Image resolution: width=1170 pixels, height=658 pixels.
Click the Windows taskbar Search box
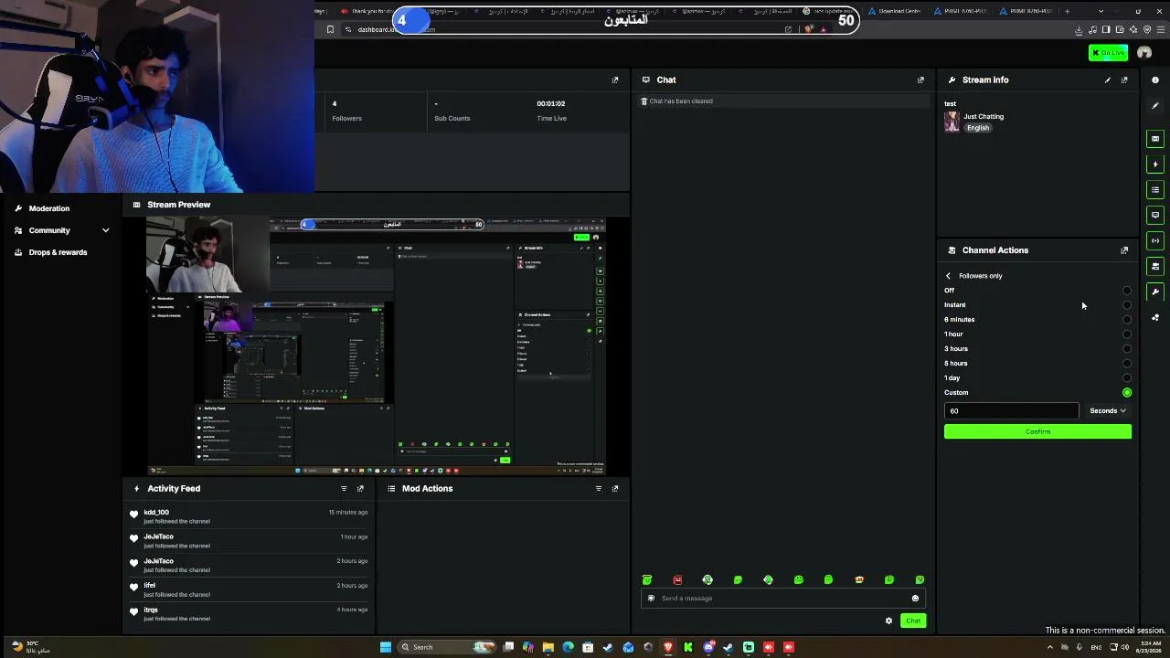point(447,647)
